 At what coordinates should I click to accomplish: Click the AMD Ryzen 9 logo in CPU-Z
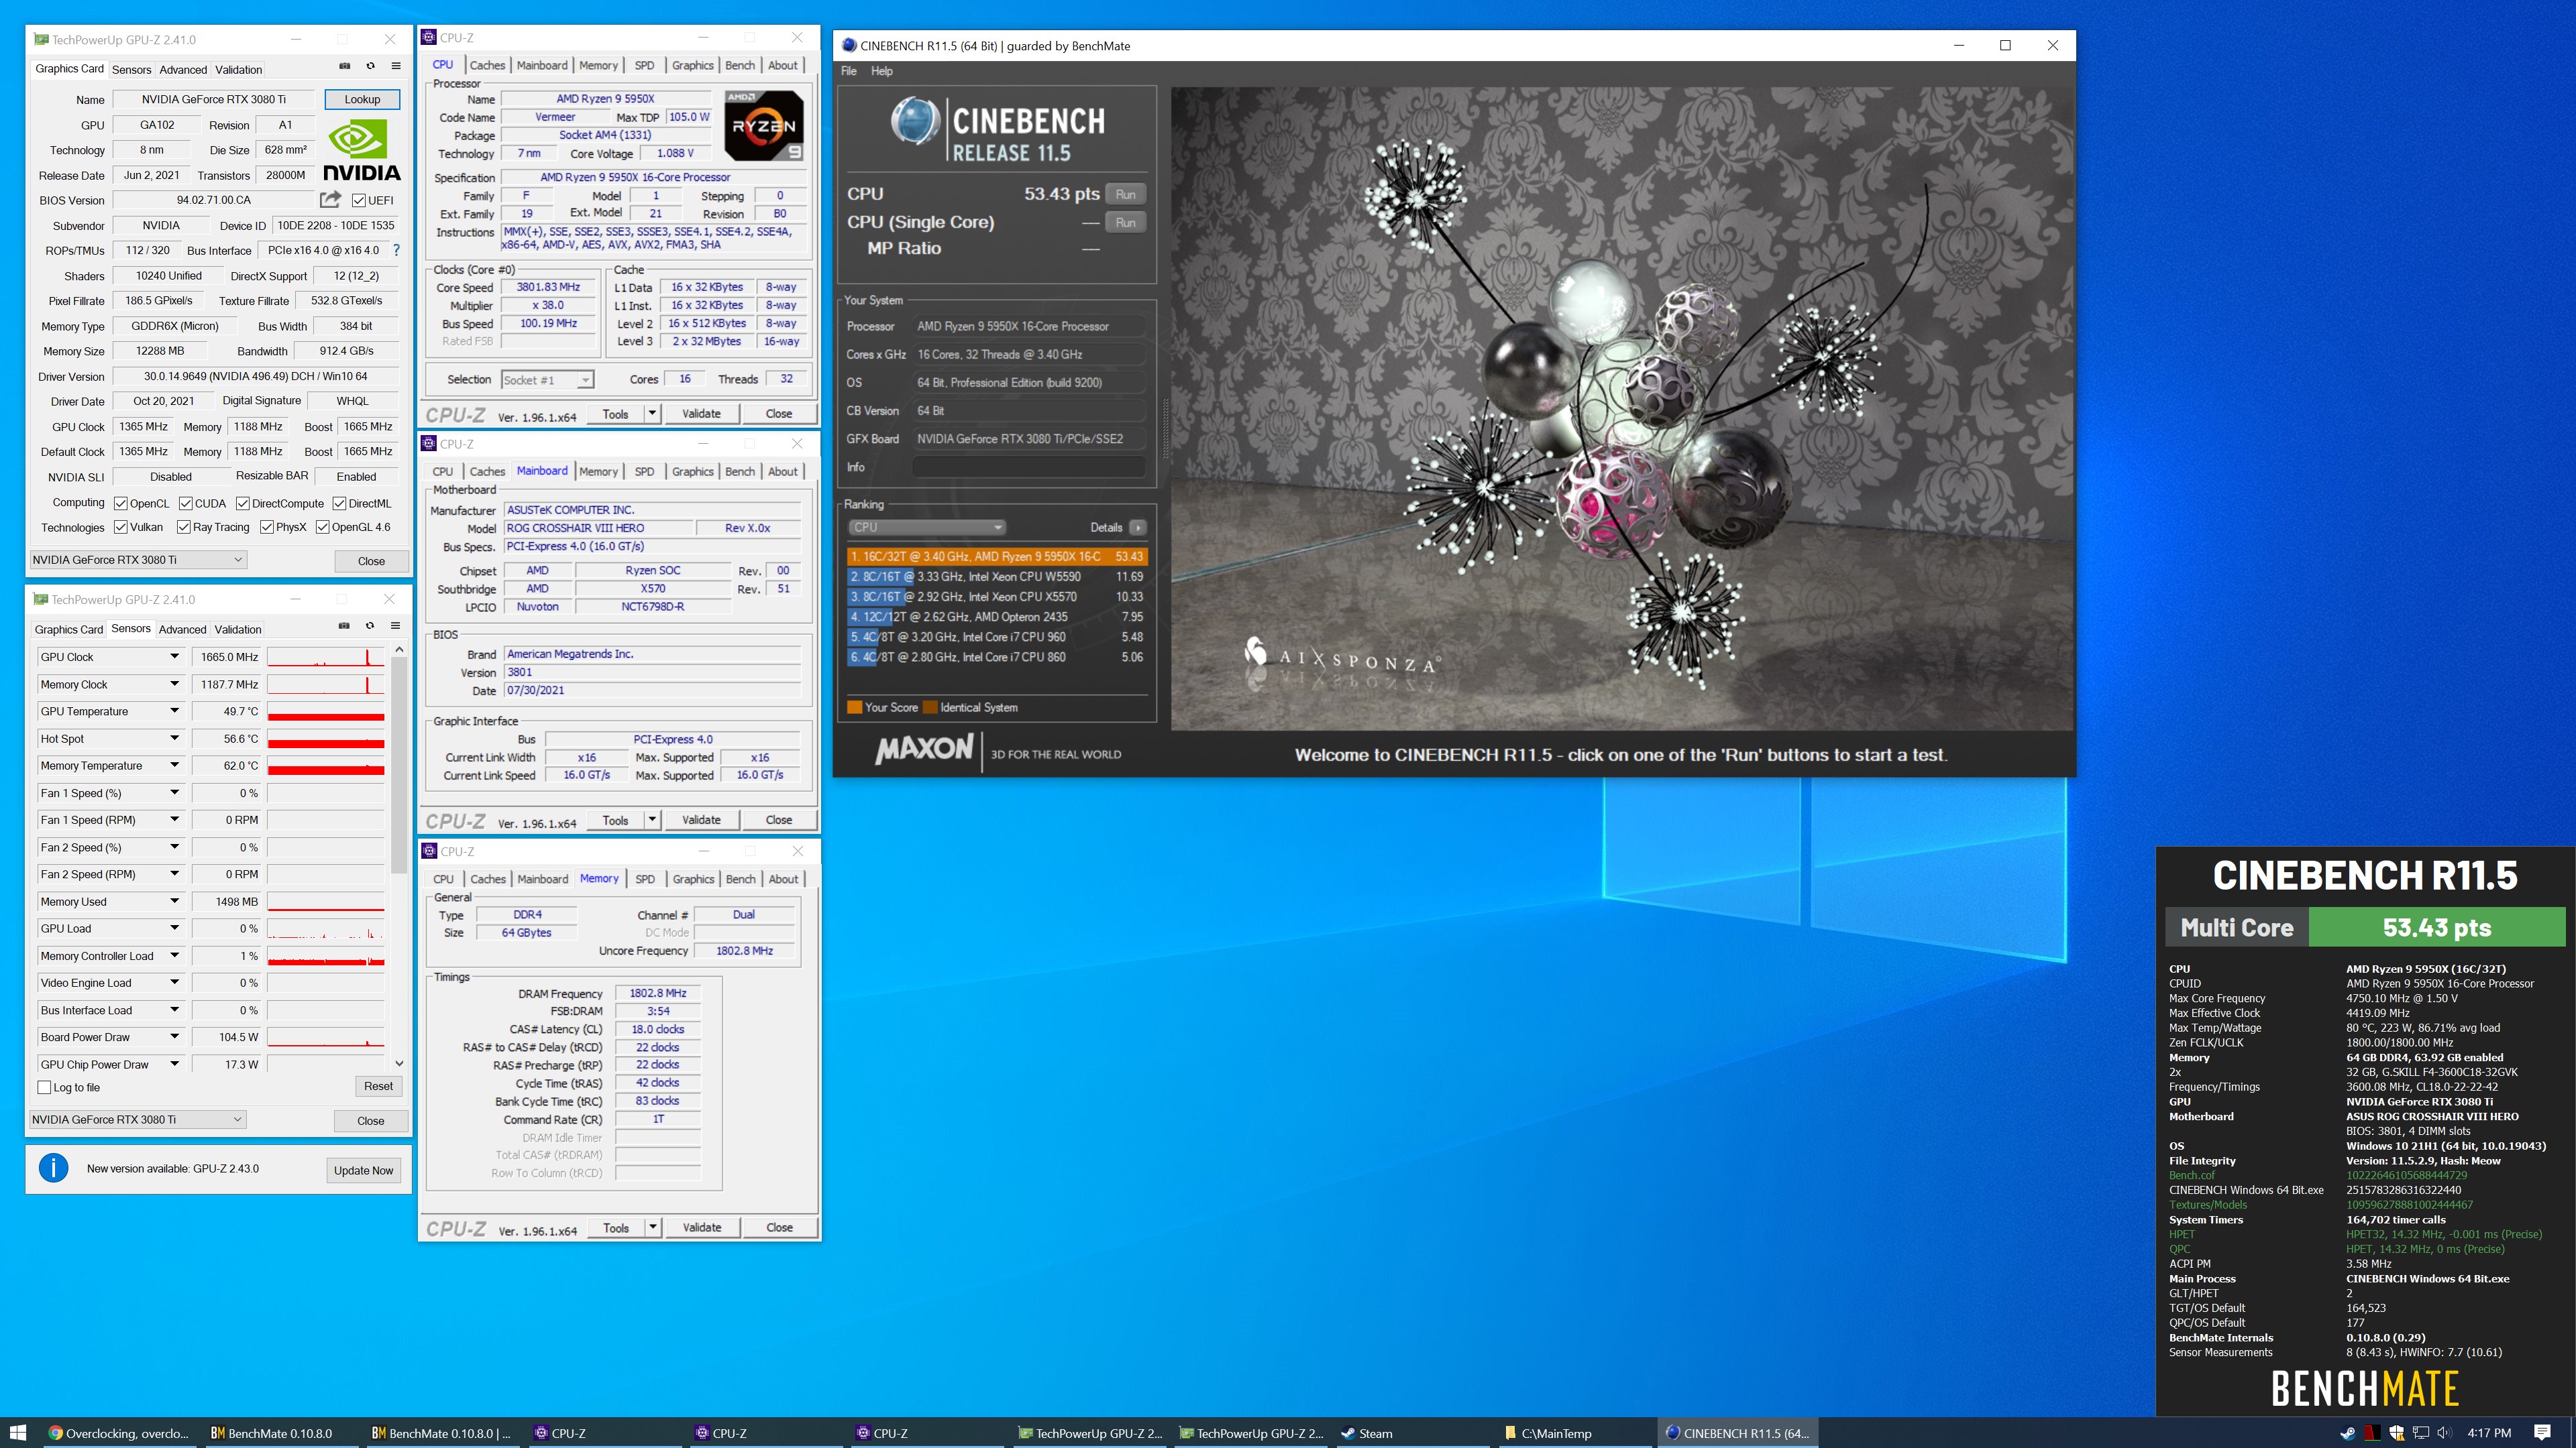tap(764, 126)
